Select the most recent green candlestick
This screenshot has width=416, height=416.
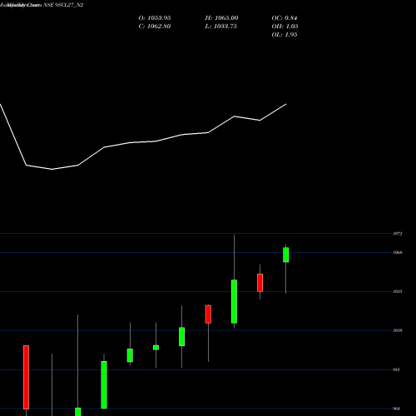pos(286,255)
